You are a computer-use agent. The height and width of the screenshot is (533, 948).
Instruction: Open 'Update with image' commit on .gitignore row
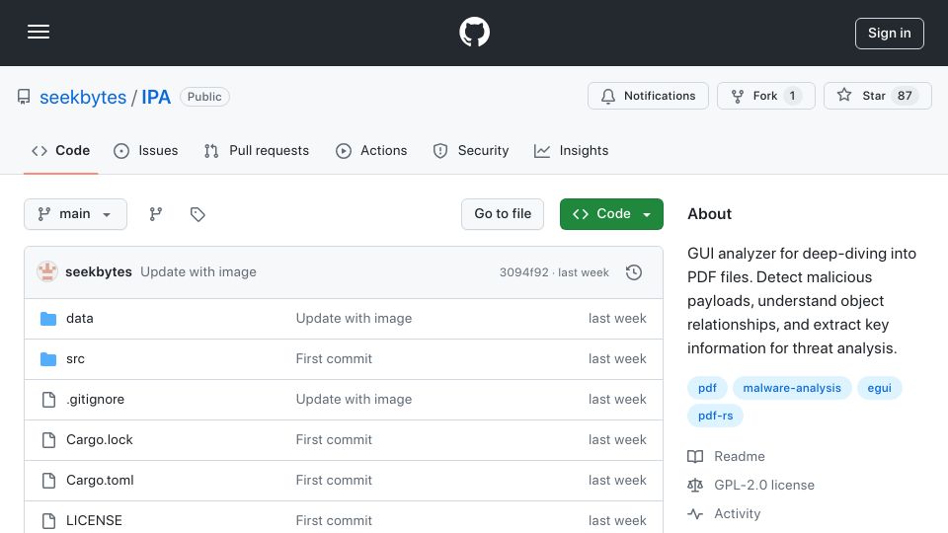tap(354, 400)
